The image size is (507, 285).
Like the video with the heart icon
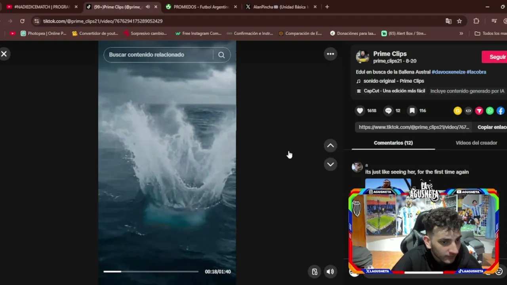[360, 111]
